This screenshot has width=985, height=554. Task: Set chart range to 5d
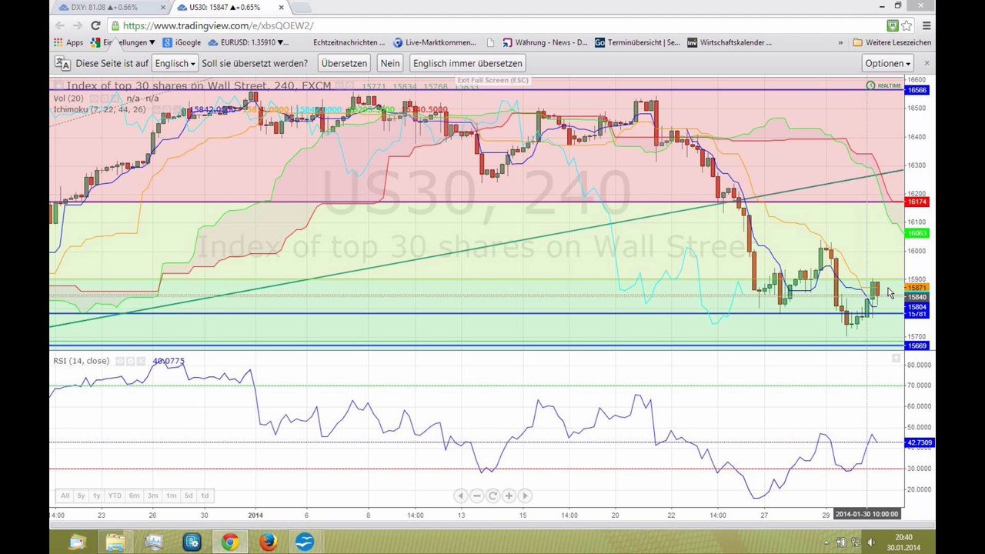pos(189,496)
